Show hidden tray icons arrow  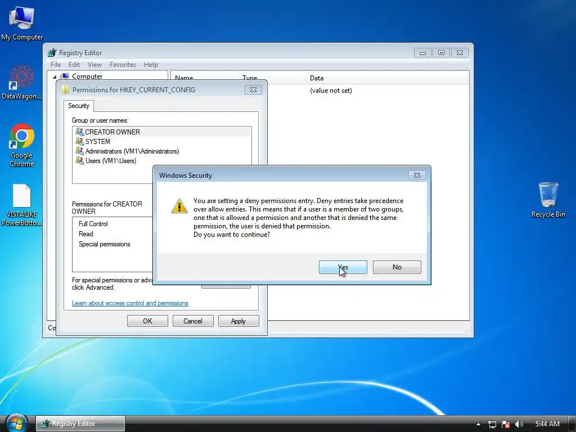coord(478,424)
